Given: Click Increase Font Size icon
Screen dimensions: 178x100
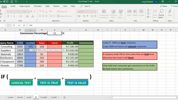Looking at the screenshot, I should [x=31, y=11].
